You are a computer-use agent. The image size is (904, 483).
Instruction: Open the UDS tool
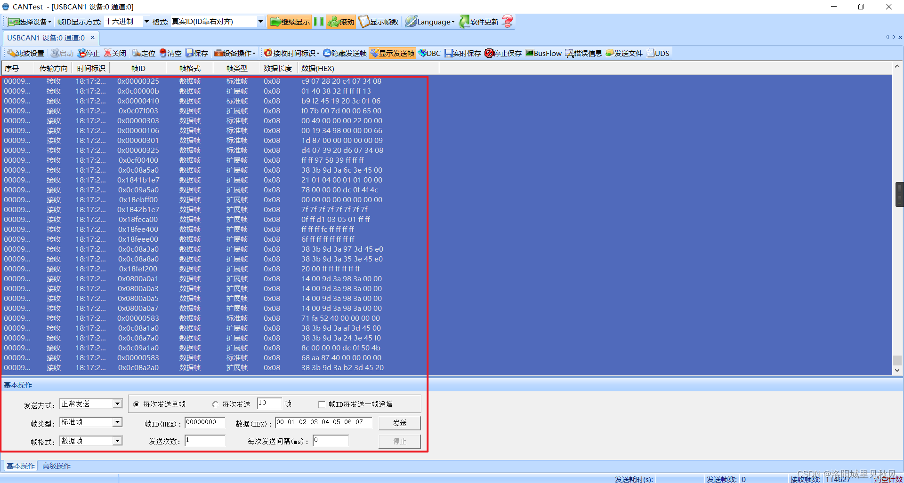(x=658, y=53)
